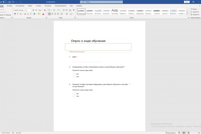Open the Макет tab
Viewport: 201px width, 134px height.
click(x=30, y=6)
